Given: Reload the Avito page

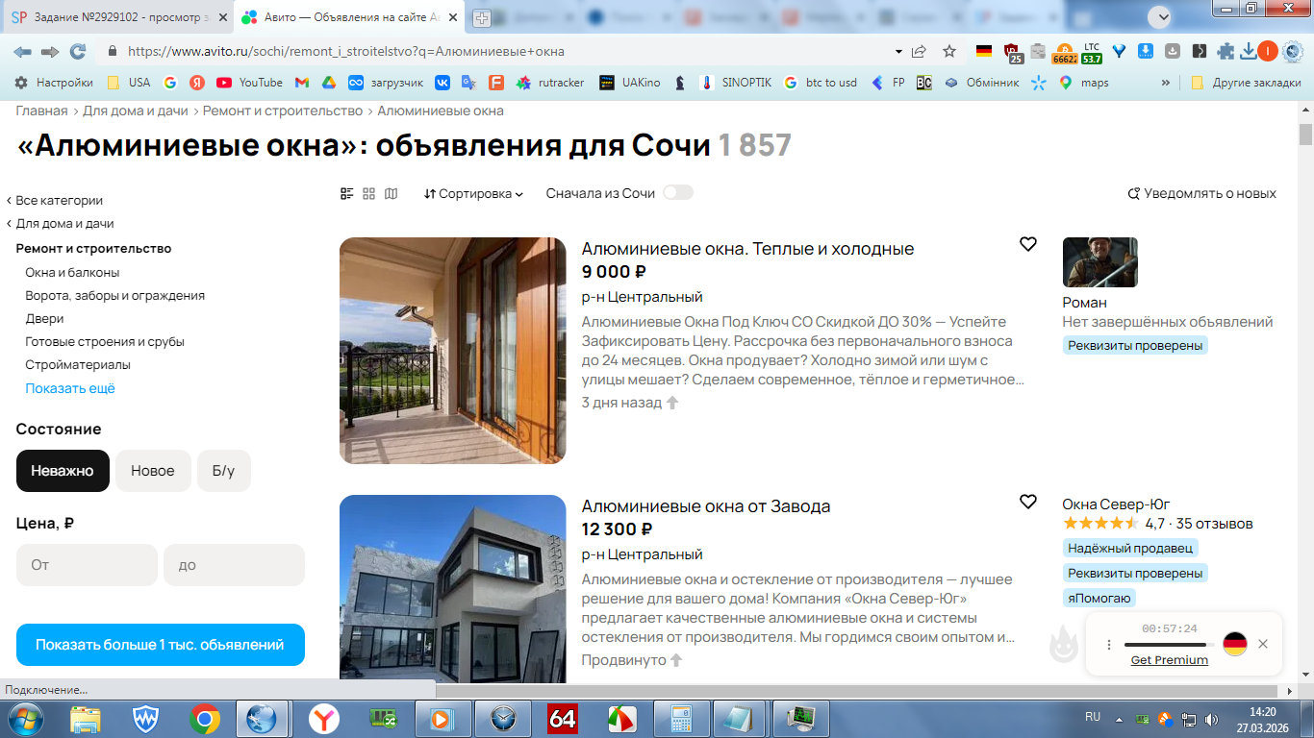Looking at the screenshot, I should tap(78, 51).
